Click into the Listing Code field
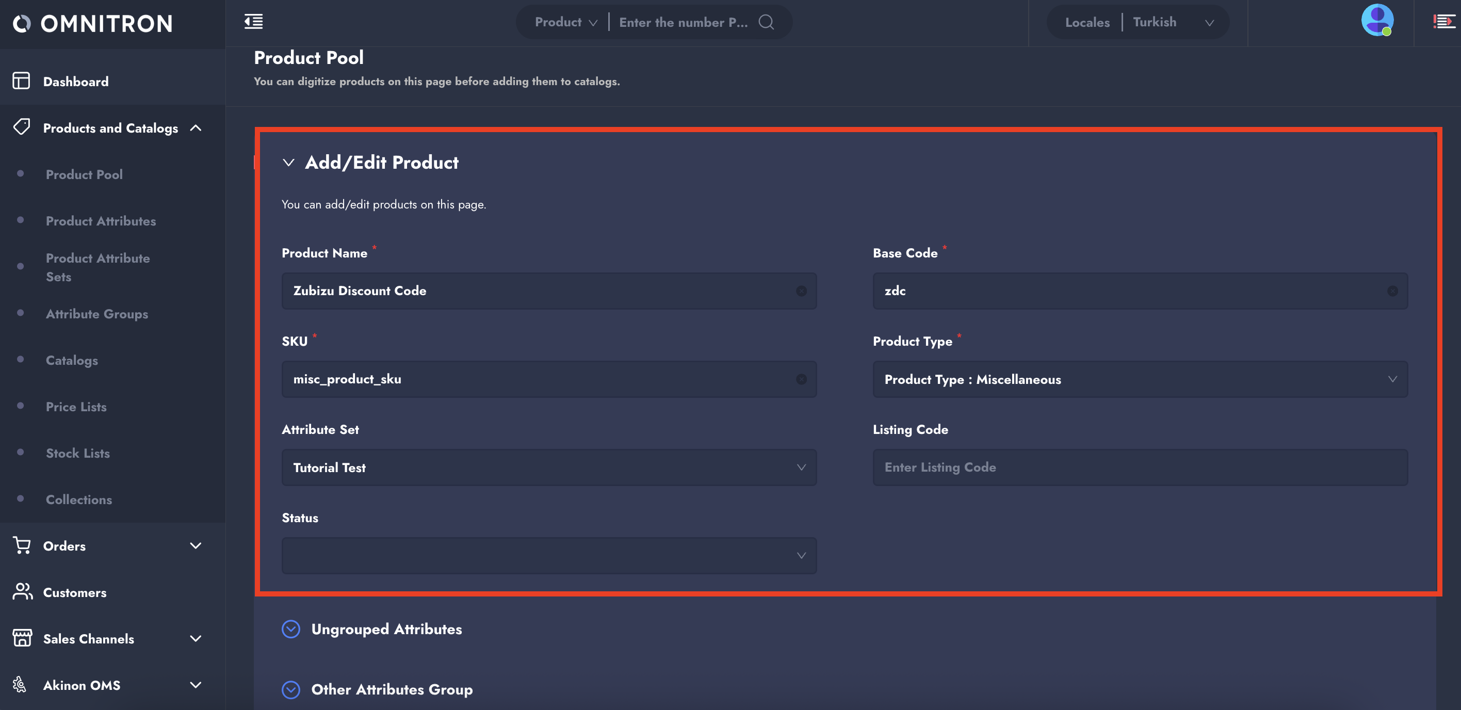Viewport: 1461px width, 710px height. pyautogui.click(x=1140, y=467)
